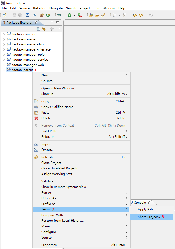The image size is (175, 249).
Task: Click the Forward navigation arrow icon
Action: (x=151, y=15)
